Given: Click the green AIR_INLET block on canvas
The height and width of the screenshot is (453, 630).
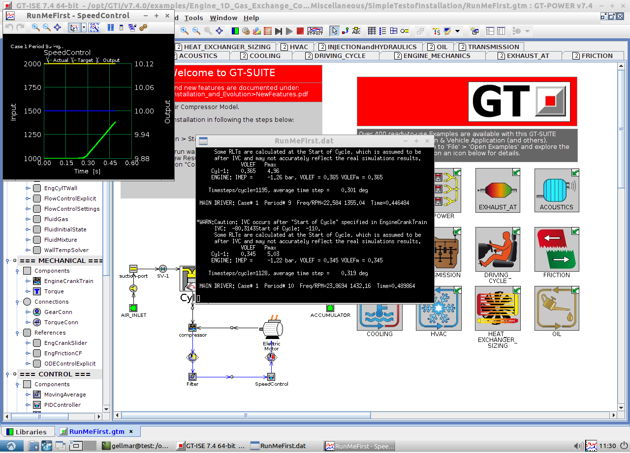Looking at the screenshot, I should point(133,307).
